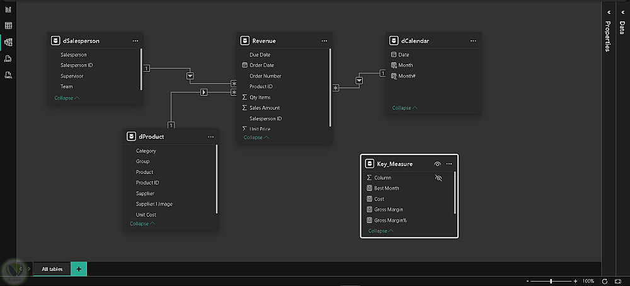Open the Report view icon
The width and height of the screenshot is (630, 286).
pos(8,9)
